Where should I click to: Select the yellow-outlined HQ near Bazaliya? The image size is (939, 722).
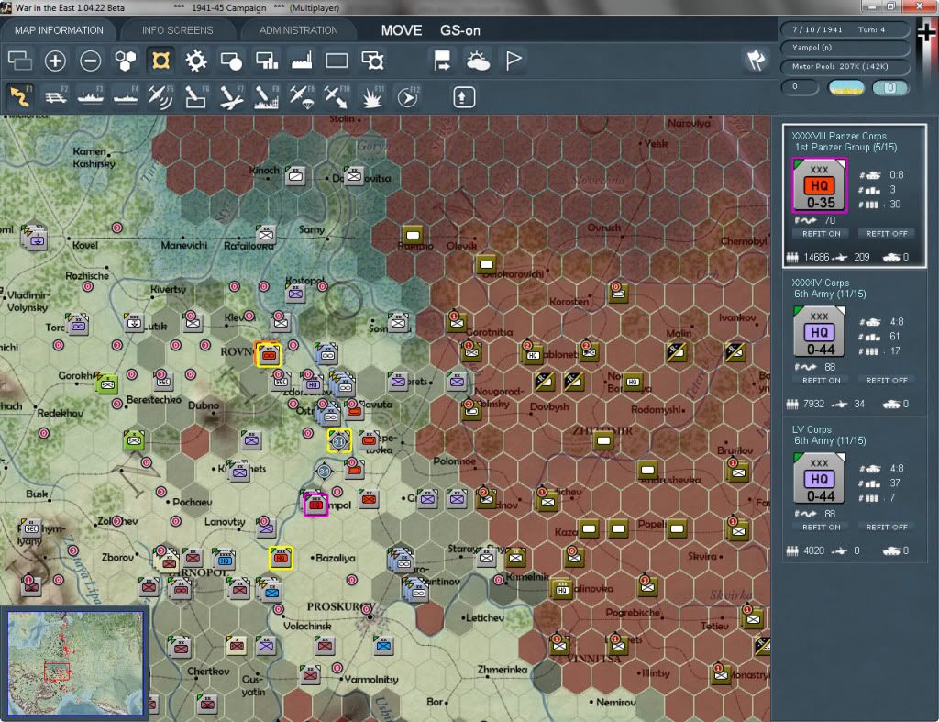(x=281, y=558)
